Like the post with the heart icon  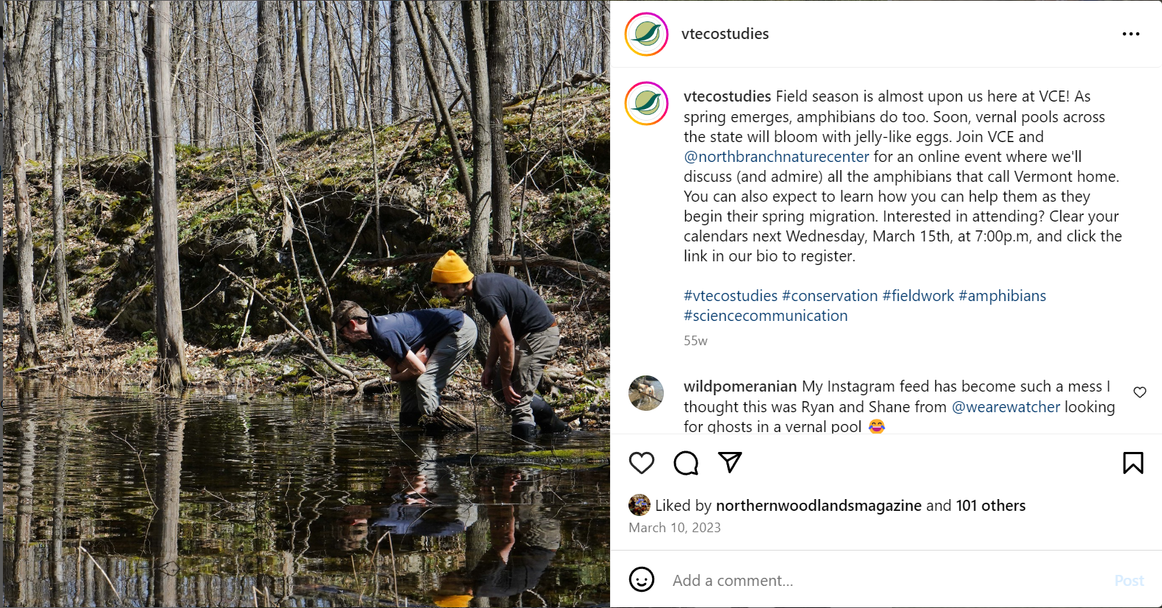(x=642, y=463)
